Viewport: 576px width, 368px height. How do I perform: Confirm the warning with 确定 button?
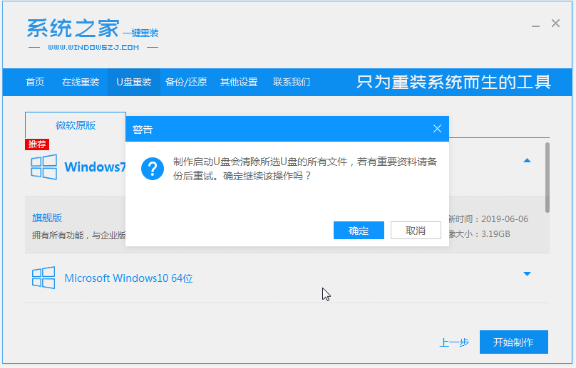click(359, 231)
